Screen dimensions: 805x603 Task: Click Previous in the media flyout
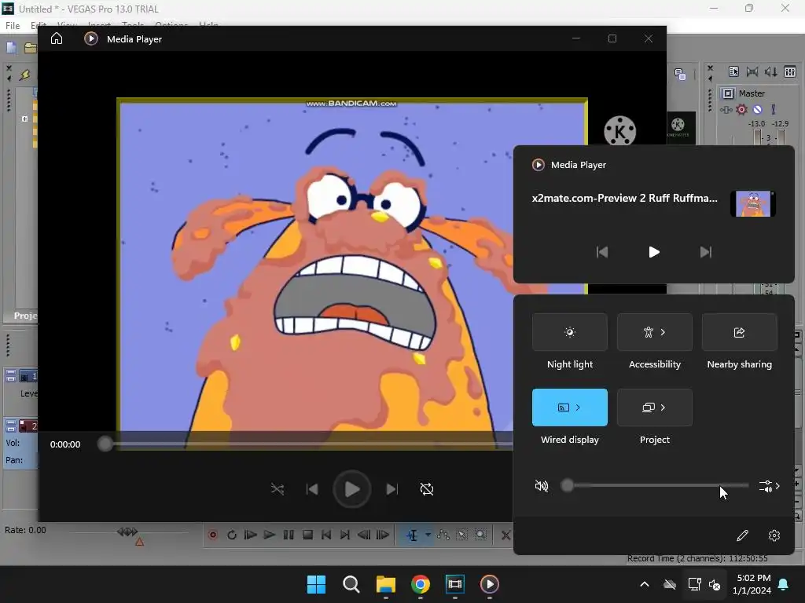pyautogui.click(x=601, y=252)
